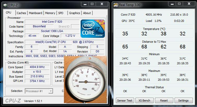The image size is (197, 107).
Task: Click minimum temperature 34°C
Action: (125, 59)
